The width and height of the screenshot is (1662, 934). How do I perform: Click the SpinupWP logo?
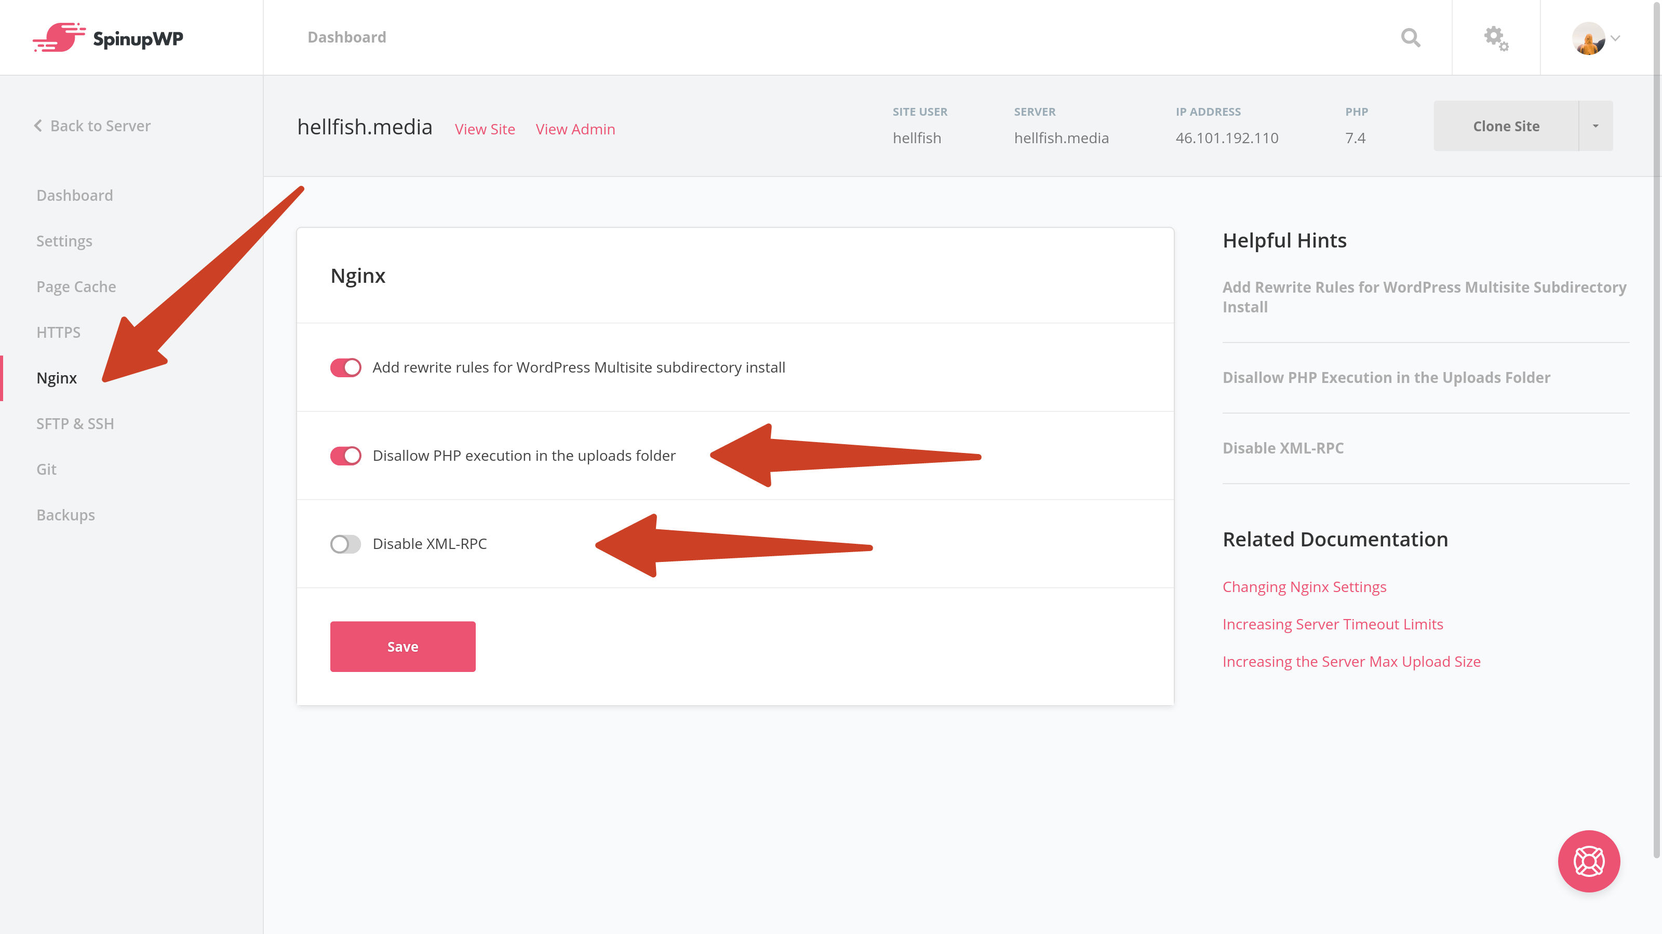[x=108, y=37]
